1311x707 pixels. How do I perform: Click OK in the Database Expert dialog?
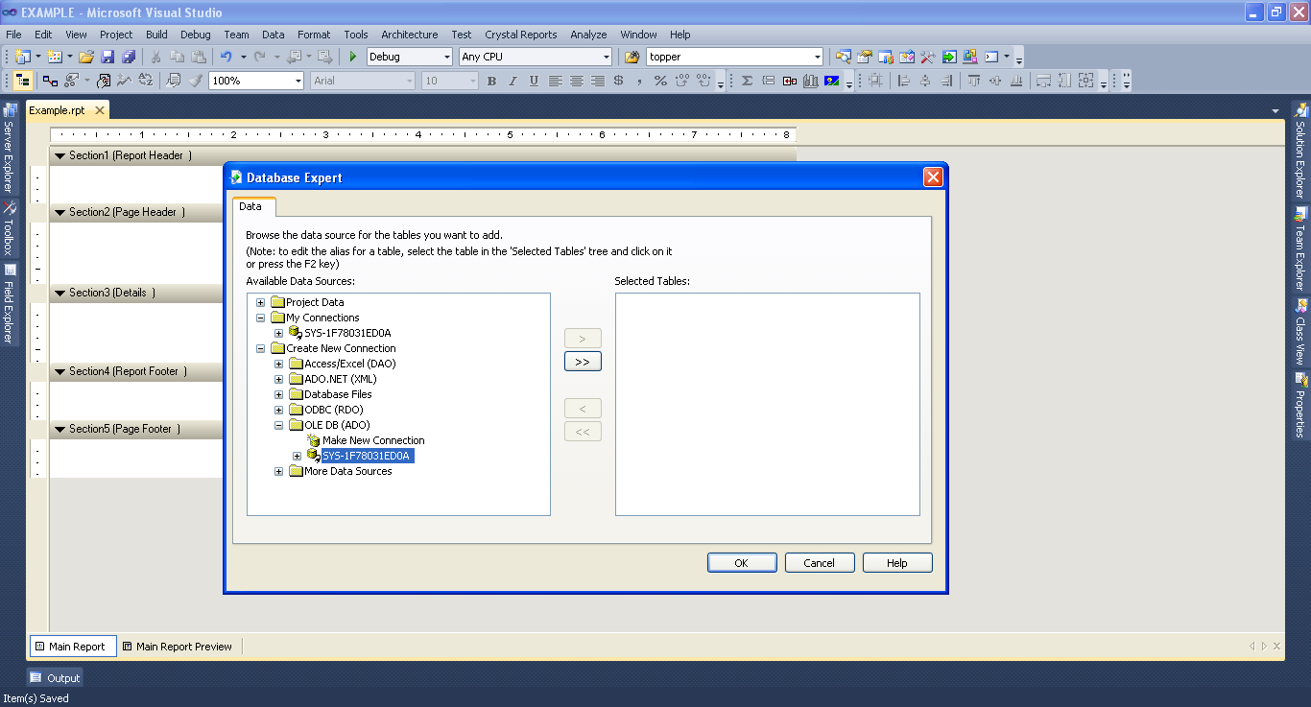click(741, 562)
